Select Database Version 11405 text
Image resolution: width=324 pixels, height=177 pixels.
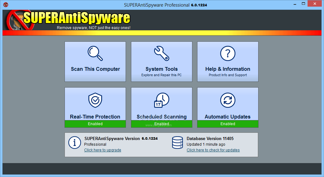(x=210, y=138)
